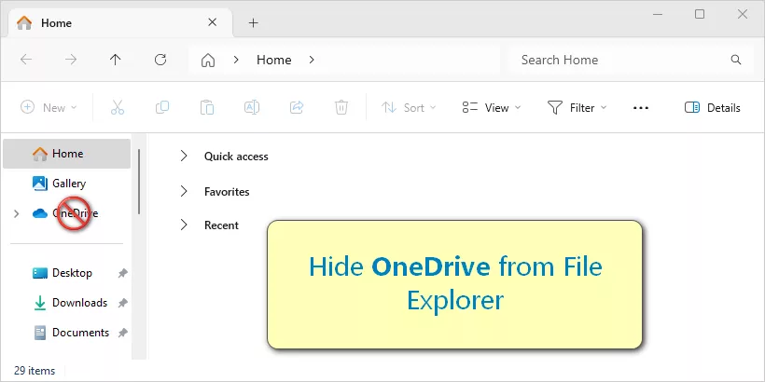Viewport: 765px width, 382px height.
Task: Click the Delete trash can icon
Action: click(x=341, y=107)
